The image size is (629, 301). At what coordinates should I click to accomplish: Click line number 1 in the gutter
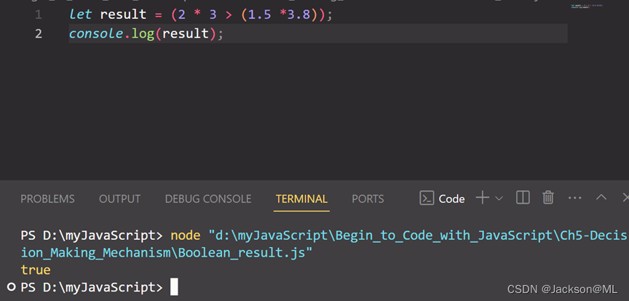[38, 15]
